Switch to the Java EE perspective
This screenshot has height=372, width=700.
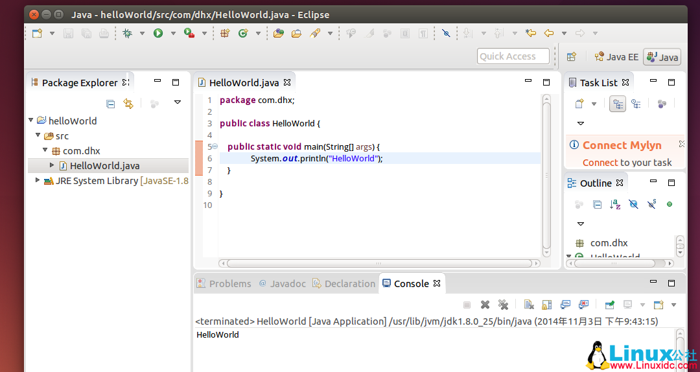point(616,57)
